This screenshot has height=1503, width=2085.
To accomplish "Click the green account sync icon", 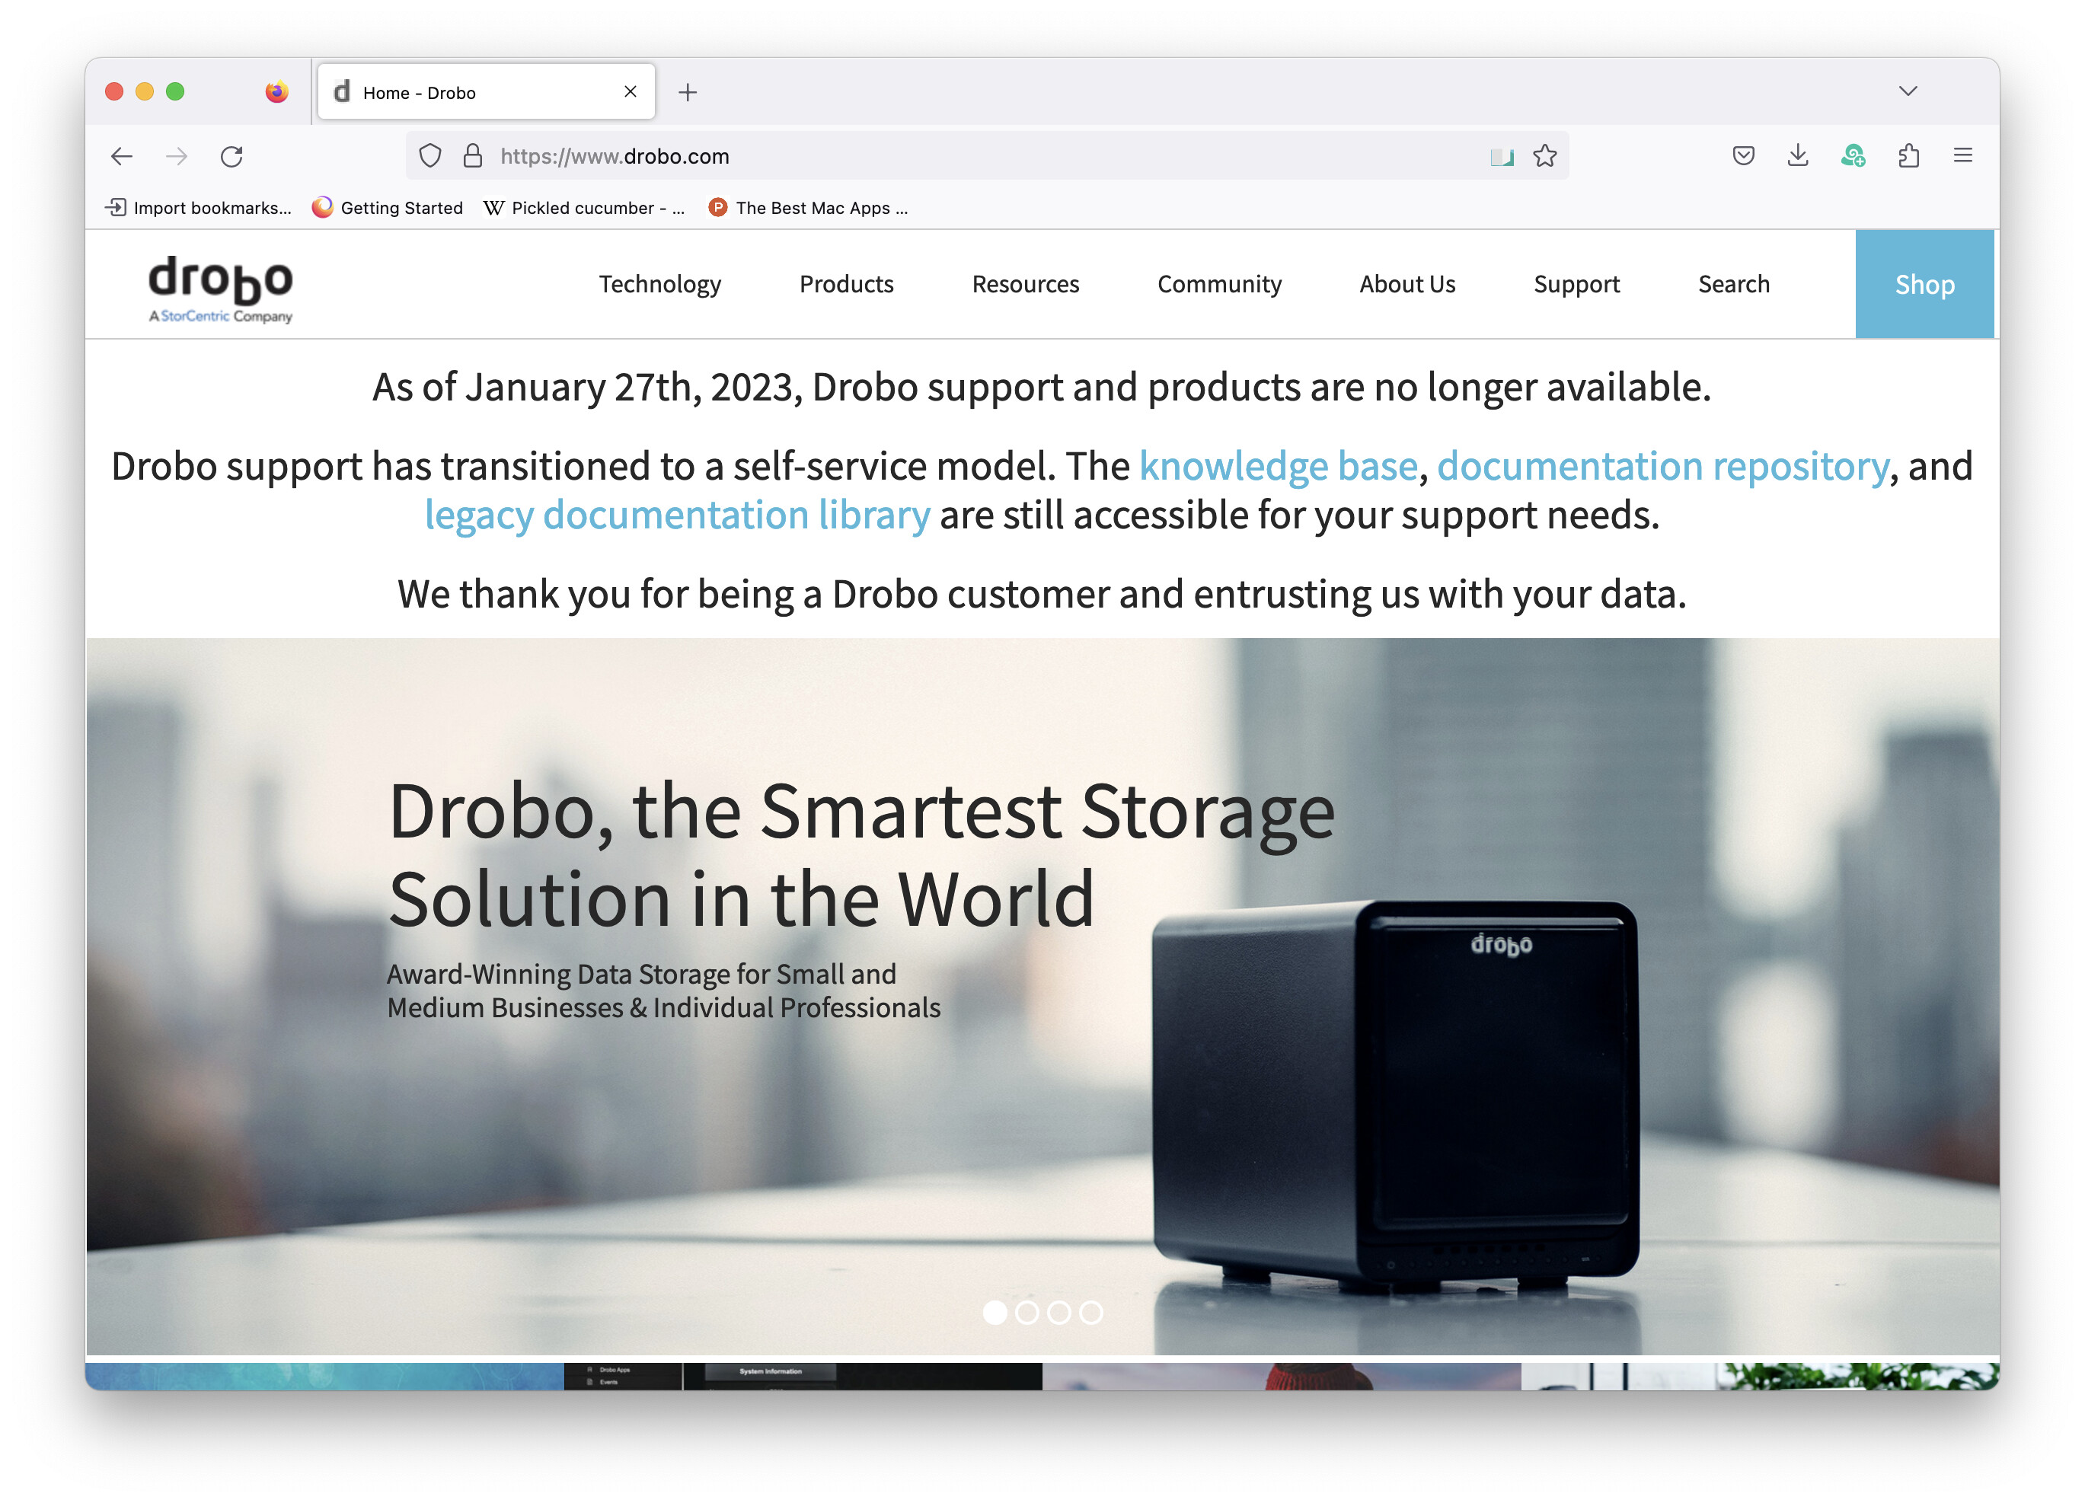I will click(1854, 155).
